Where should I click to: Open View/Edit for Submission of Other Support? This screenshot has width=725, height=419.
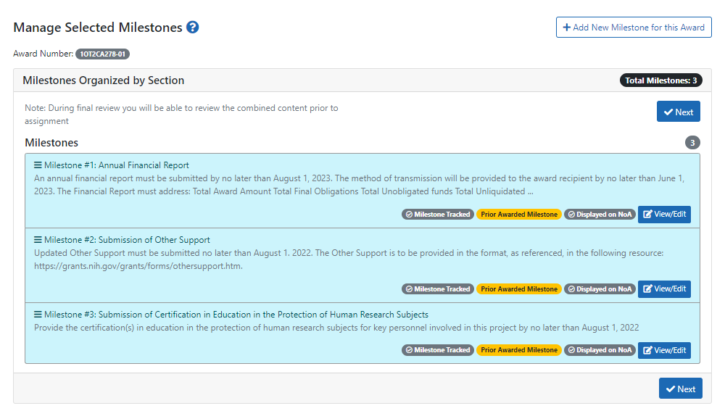pyautogui.click(x=664, y=289)
